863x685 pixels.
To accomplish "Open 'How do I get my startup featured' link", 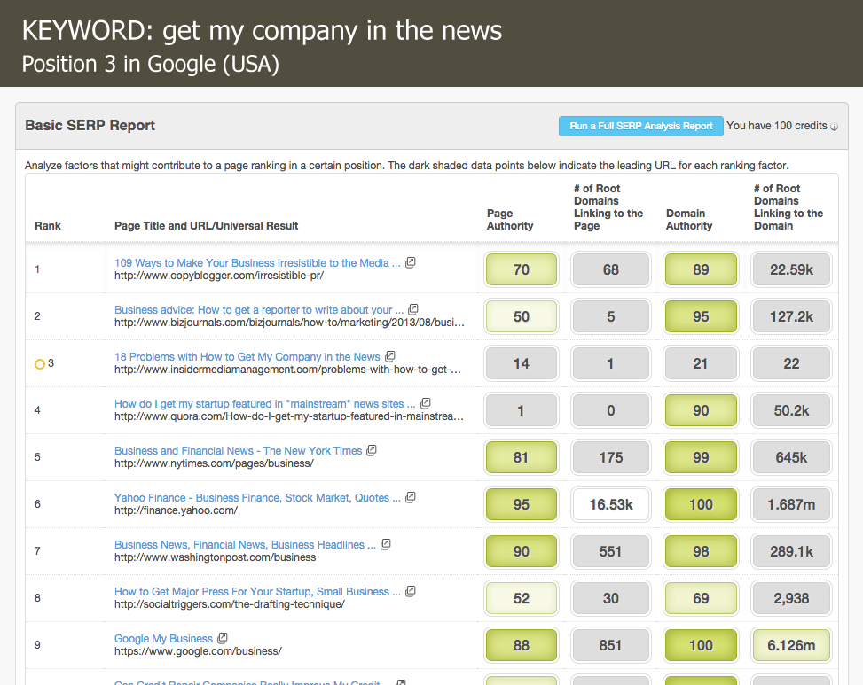I will 264,403.
